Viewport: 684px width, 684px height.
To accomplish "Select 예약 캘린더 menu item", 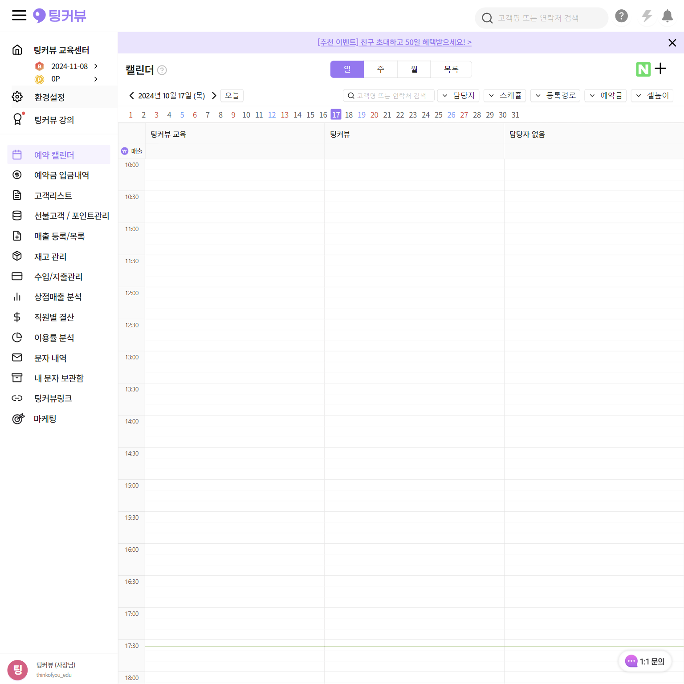I will [x=59, y=155].
